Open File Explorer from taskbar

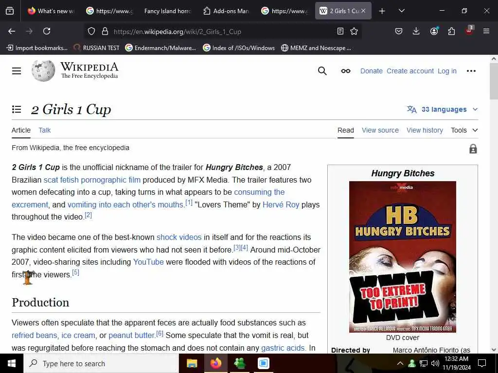(192, 363)
